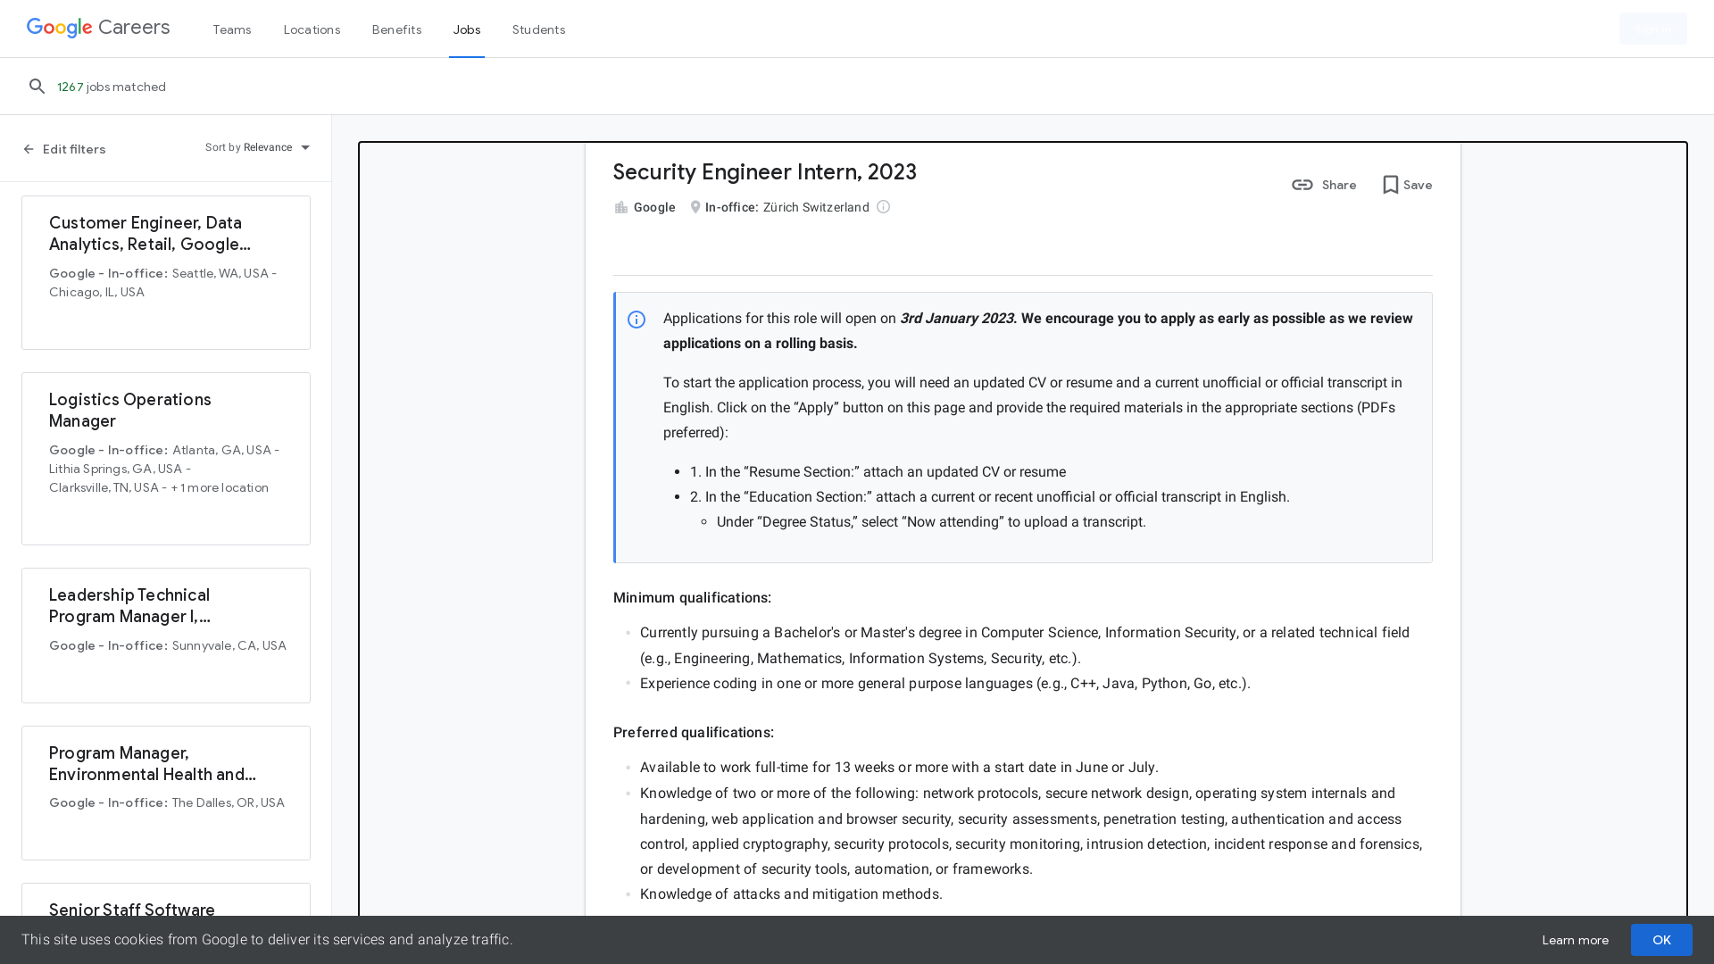Viewport: 1714px width, 964px height.
Task: Click the briefcase icon next to Google
Action: (x=620, y=207)
